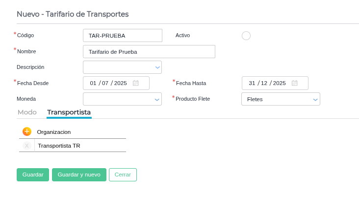359x197 pixels.
Task: Toggle the Activo checkbox
Action: coord(246,36)
